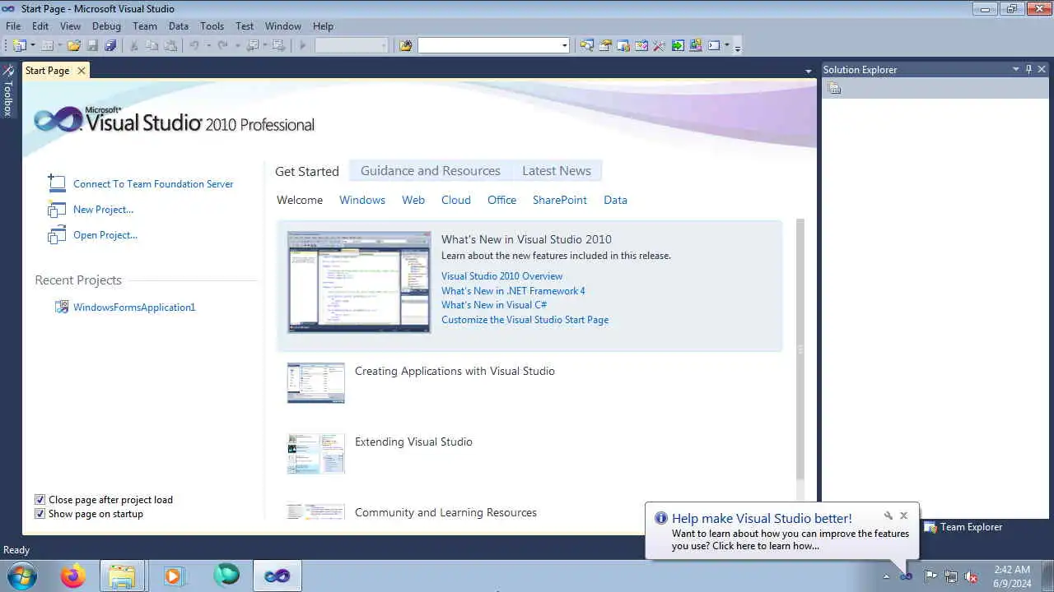Open the Undo history dropdown arrow

(208, 46)
